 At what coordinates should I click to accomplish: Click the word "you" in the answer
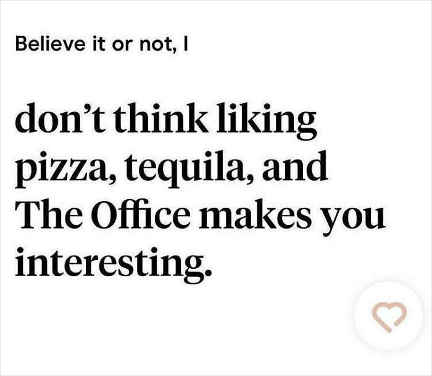pos(354,221)
